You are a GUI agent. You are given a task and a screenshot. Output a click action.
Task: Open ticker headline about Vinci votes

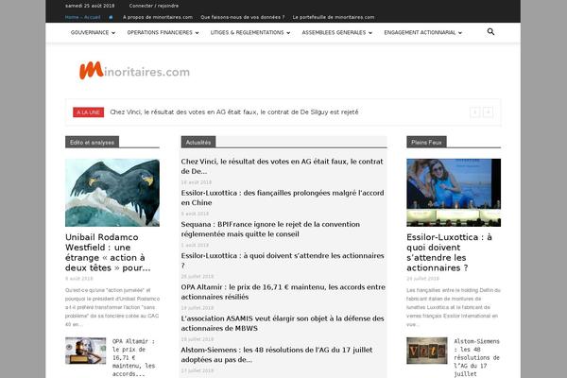pyautogui.click(x=234, y=112)
